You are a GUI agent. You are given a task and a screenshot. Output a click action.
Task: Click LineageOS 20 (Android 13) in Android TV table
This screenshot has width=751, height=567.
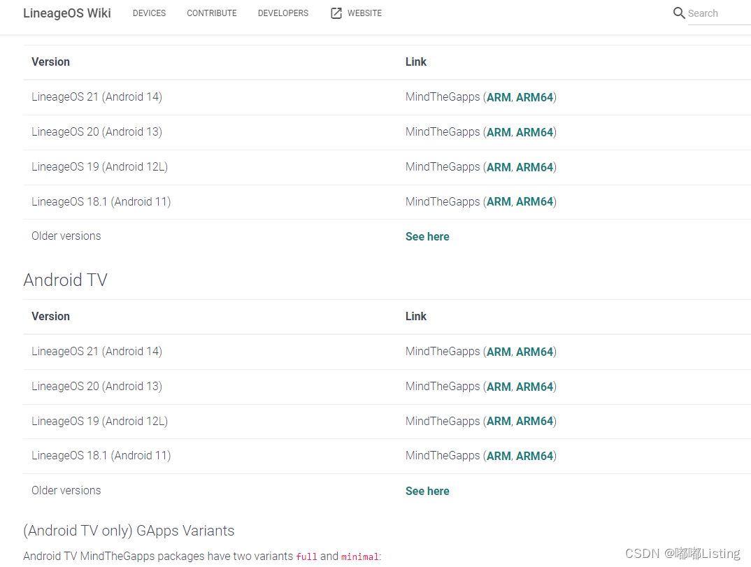pos(96,386)
